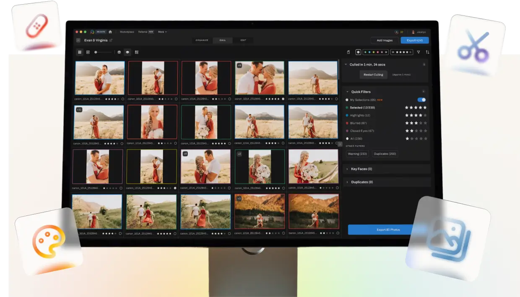Enable the green color label filter dot
The height and width of the screenshot is (297, 520).
coord(365,52)
